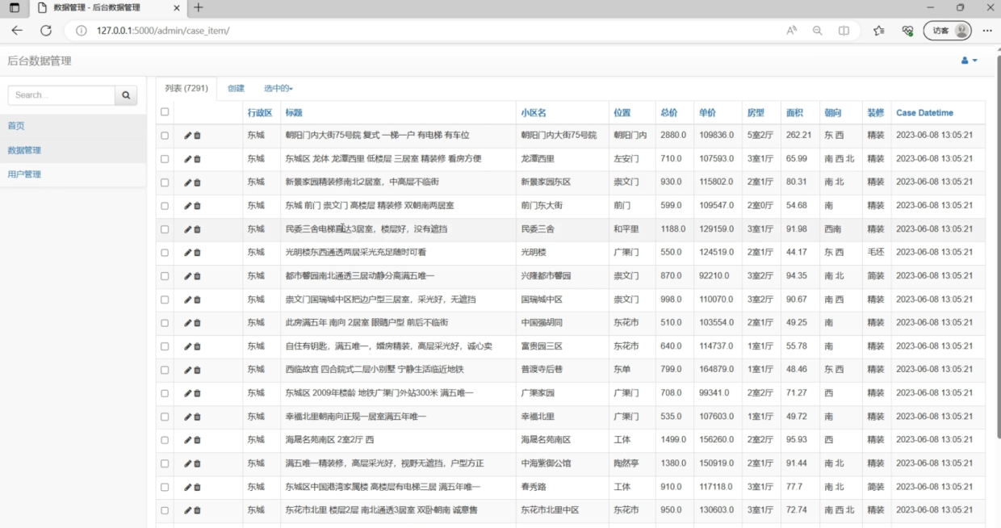
Task: Toggle the select-all checkbox in table header
Action: pyautogui.click(x=165, y=112)
